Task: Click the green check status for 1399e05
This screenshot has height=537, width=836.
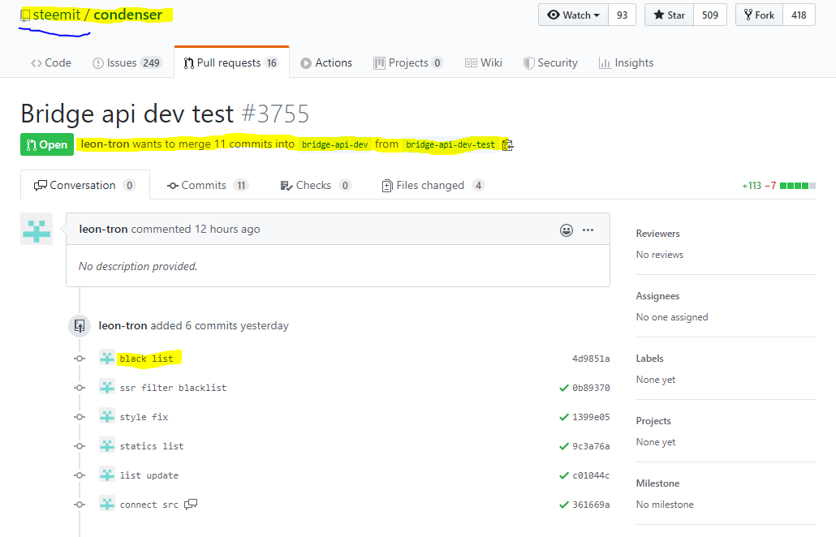Action: pyautogui.click(x=564, y=417)
